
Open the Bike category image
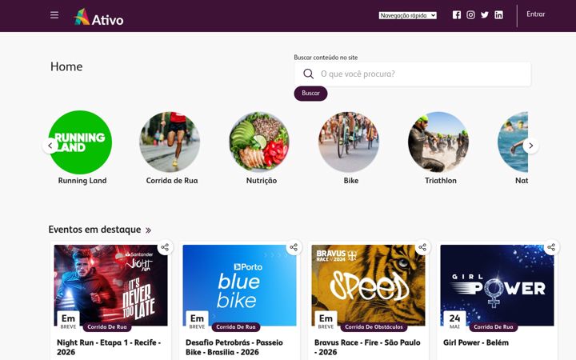349,142
